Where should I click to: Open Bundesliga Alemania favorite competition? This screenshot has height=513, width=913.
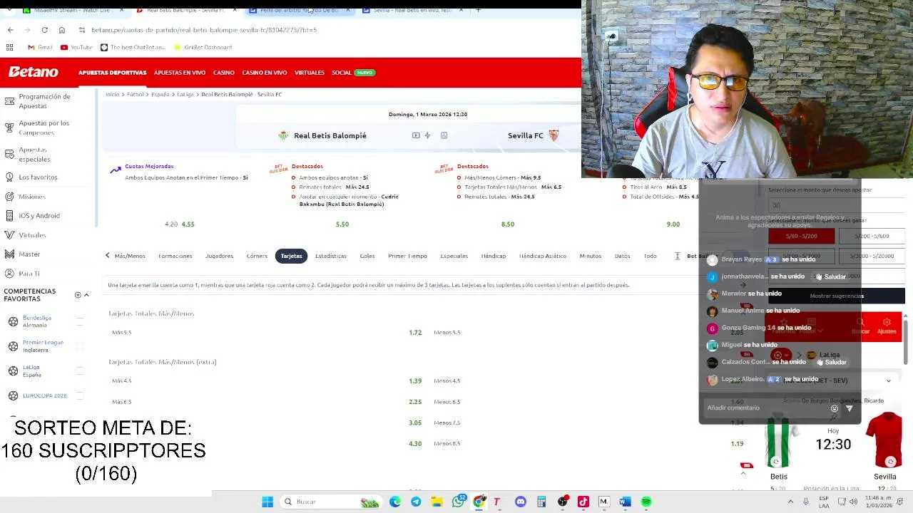point(37,321)
